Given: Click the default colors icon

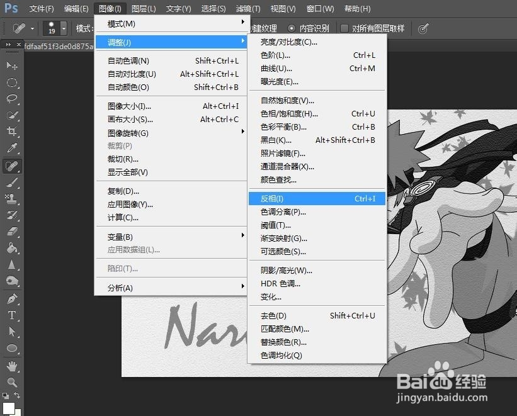Looking at the screenshot, I should (6, 395).
